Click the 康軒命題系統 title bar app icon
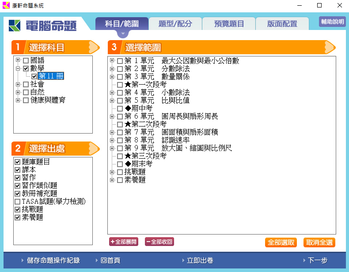This screenshot has height=272, width=349. click(x=6, y=6)
